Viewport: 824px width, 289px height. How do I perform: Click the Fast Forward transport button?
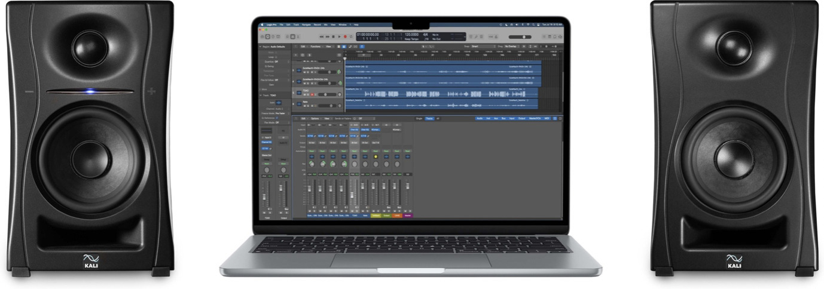pos(328,36)
